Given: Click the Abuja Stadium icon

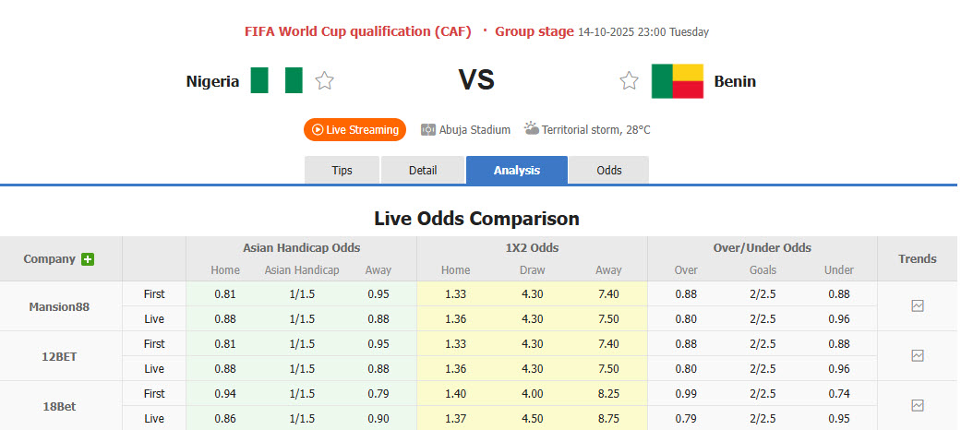Looking at the screenshot, I should click(428, 130).
